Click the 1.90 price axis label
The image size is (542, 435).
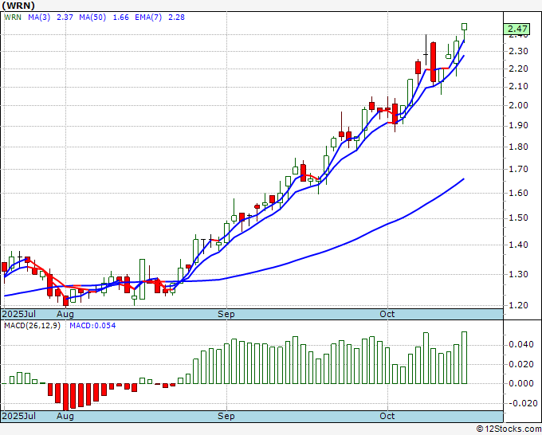click(519, 125)
